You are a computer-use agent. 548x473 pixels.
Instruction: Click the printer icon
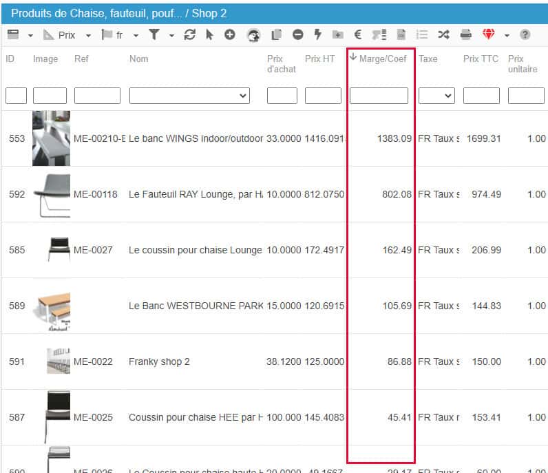tap(466, 34)
